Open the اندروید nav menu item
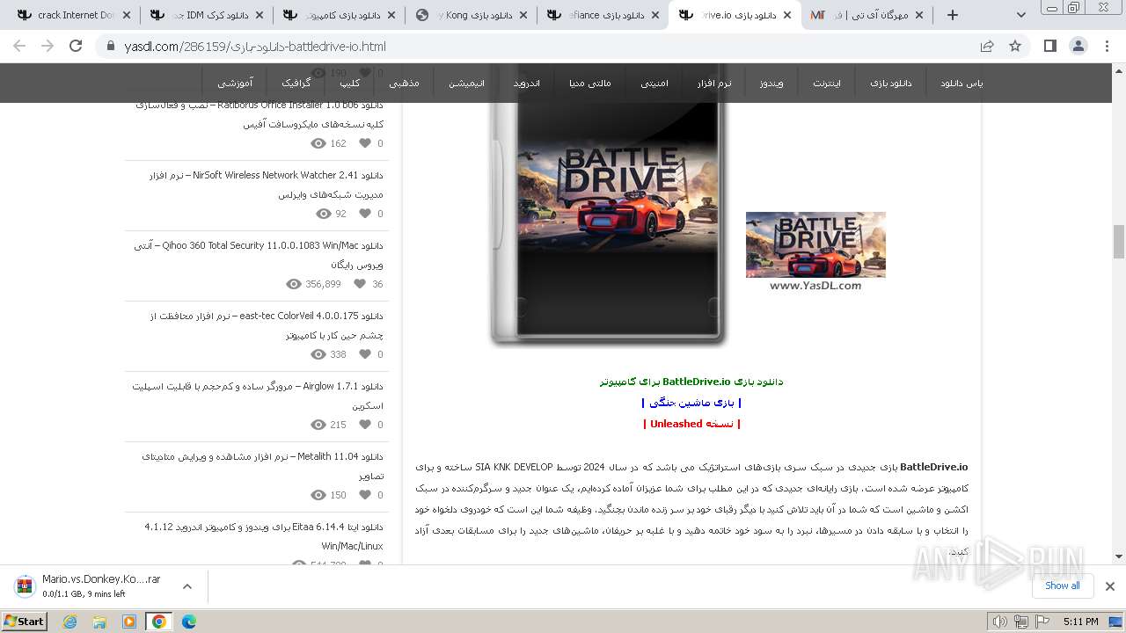The image size is (1126, 633). coord(527,83)
